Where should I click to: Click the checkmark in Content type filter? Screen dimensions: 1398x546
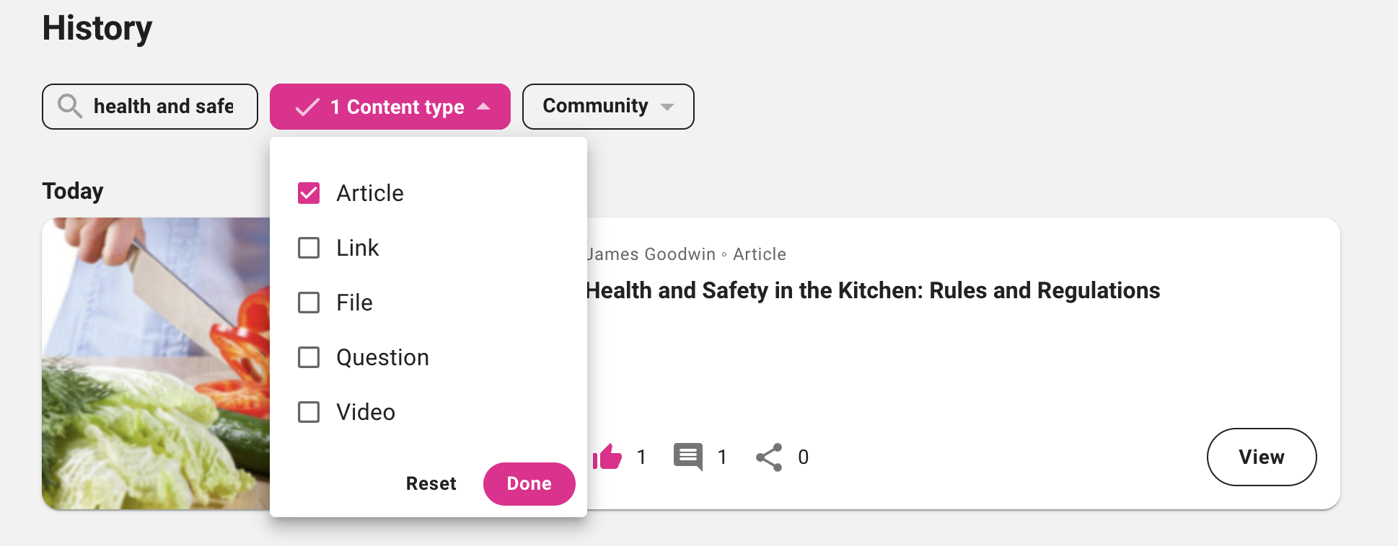[307, 107]
